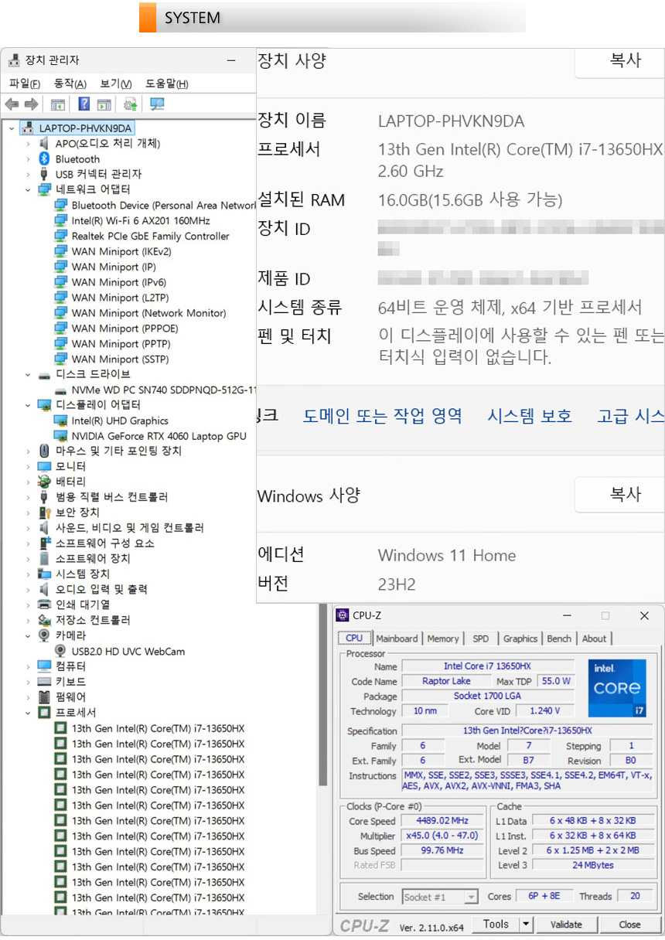Viewport: 665px width, 940px height.
Task: Click the update device driver toolbar icon
Action: 131,104
